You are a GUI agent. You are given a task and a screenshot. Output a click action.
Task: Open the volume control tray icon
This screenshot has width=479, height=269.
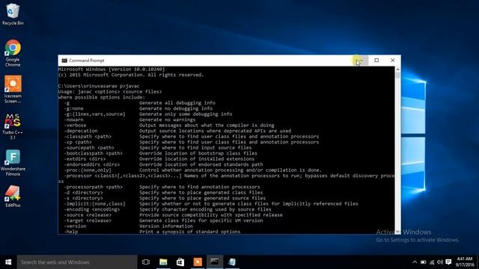tap(440, 262)
